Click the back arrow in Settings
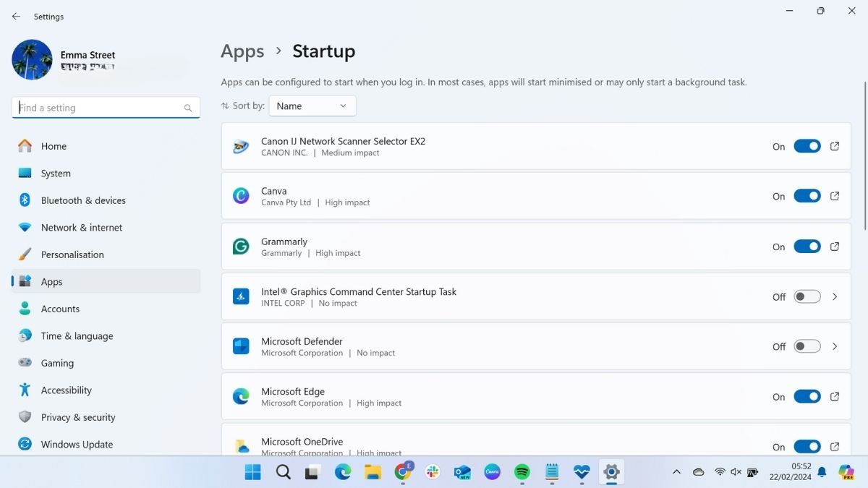The height and width of the screenshot is (488, 868). (16, 16)
